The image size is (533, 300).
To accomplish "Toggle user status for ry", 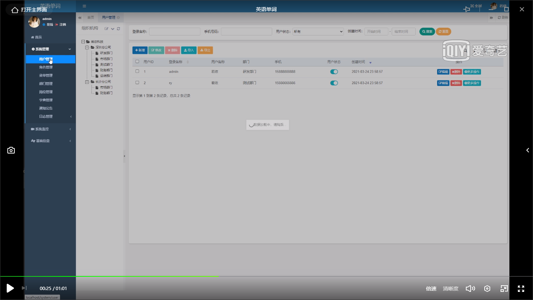I will [x=334, y=83].
